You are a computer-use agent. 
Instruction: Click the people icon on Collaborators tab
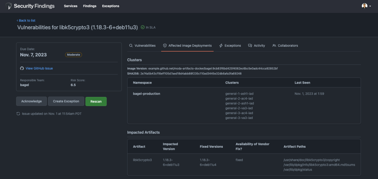[274, 45]
